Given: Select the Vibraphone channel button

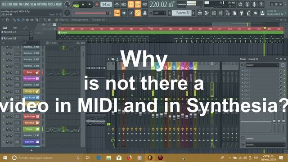Looking at the screenshot, I should coord(31,79).
